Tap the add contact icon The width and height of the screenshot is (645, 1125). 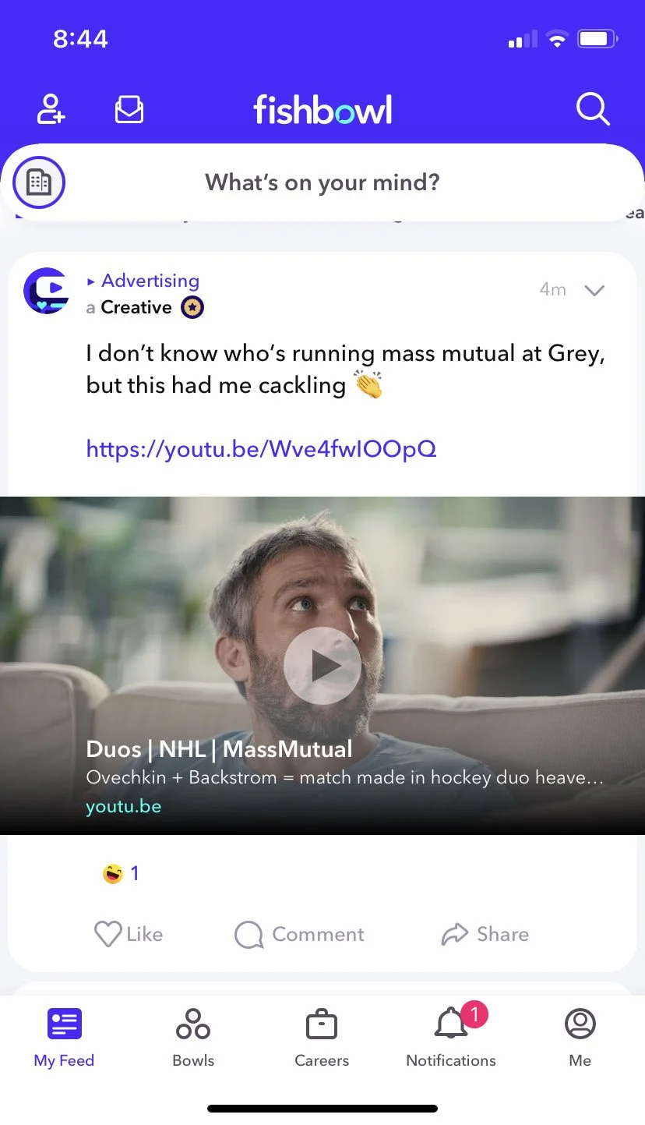point(51,109)
